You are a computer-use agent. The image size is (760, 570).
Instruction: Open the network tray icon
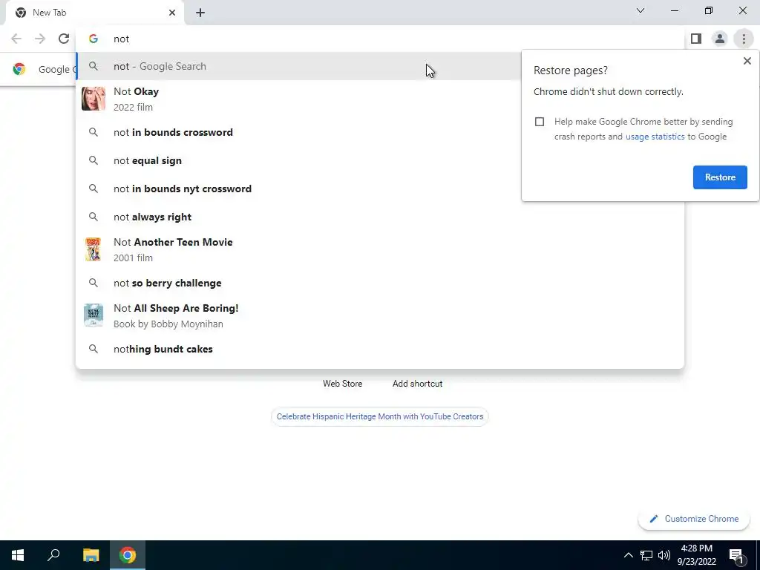(646, 555)
